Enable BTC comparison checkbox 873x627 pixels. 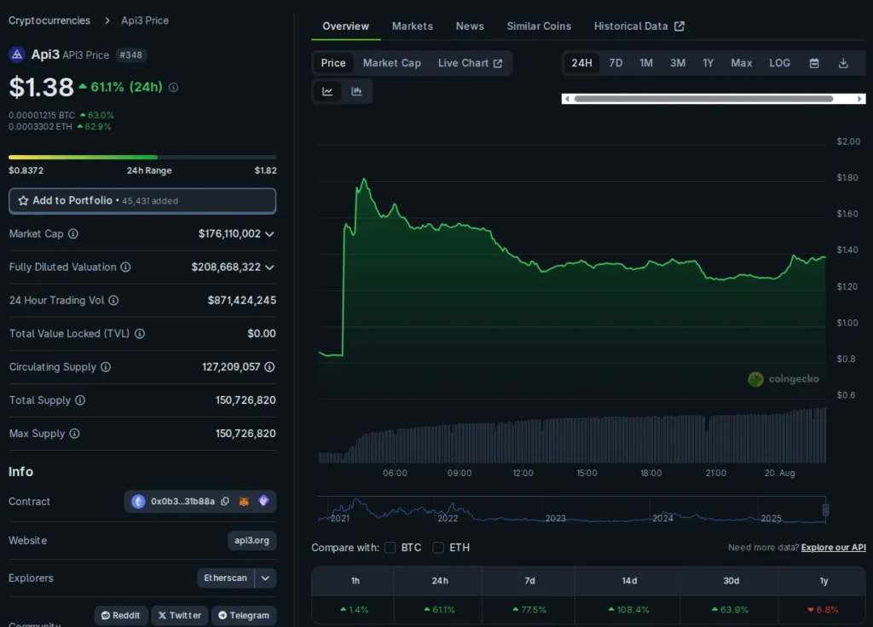390,548
